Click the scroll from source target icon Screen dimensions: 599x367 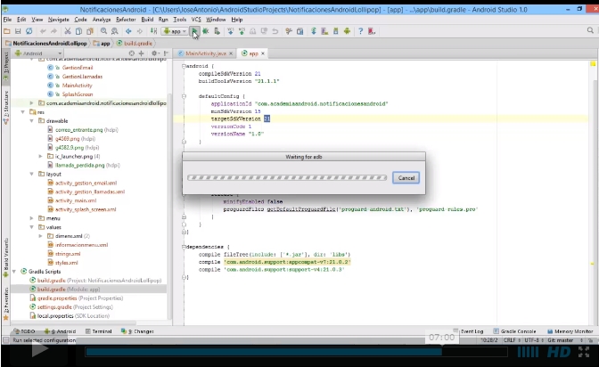click(x=132, y=53)
